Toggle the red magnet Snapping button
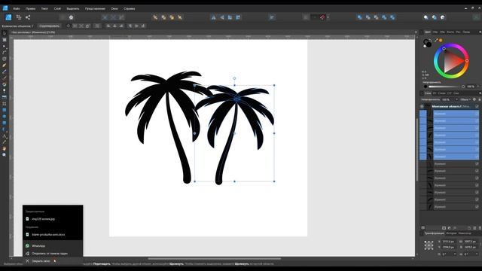 tap(322, 17)
